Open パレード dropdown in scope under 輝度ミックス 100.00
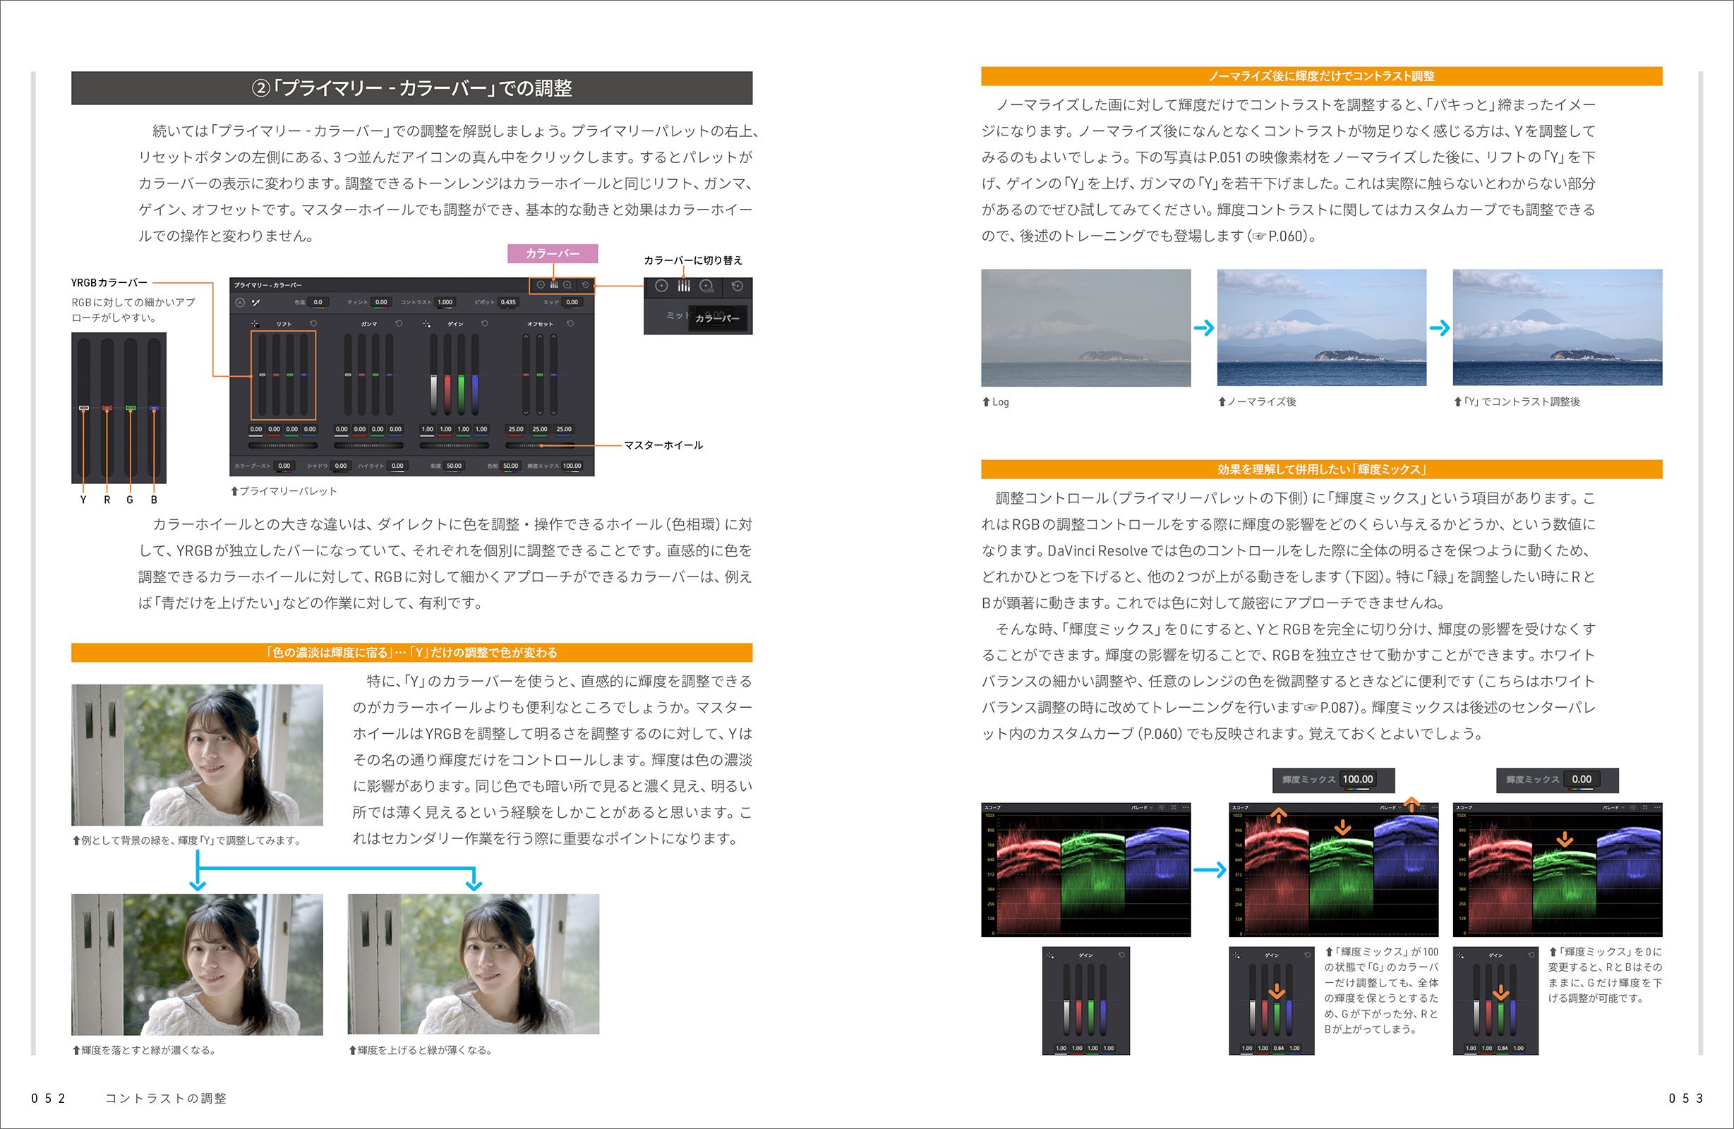1734x1129 pixels. point(1390,808)
